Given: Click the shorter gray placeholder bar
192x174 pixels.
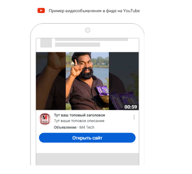Looking at the screenshot, I should (x=77, y=44).
